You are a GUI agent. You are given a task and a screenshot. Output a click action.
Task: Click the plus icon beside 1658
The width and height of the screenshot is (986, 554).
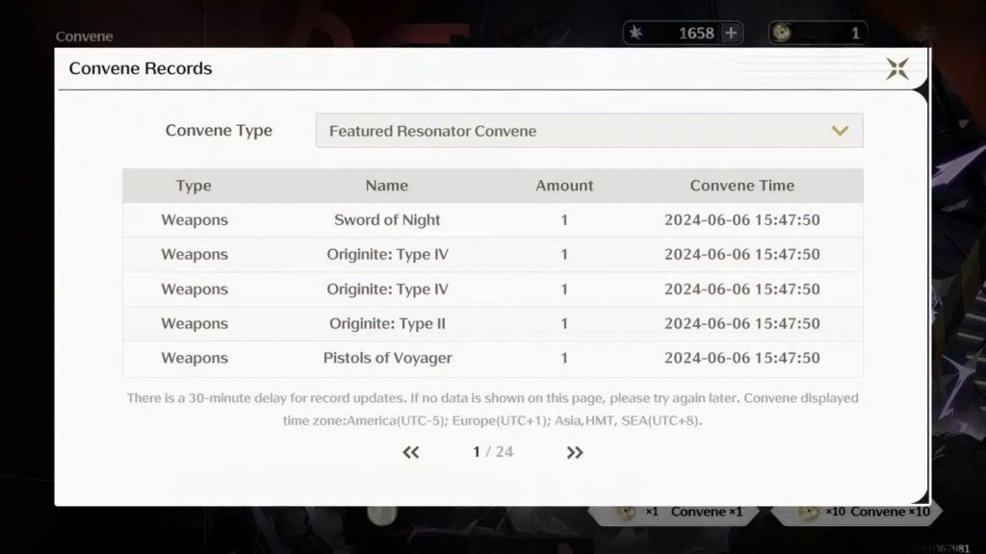click(732, 33)
